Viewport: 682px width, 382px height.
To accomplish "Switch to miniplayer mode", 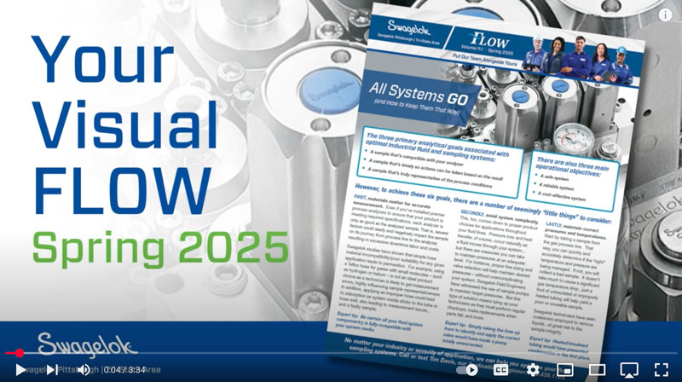I will pos(564,370).
